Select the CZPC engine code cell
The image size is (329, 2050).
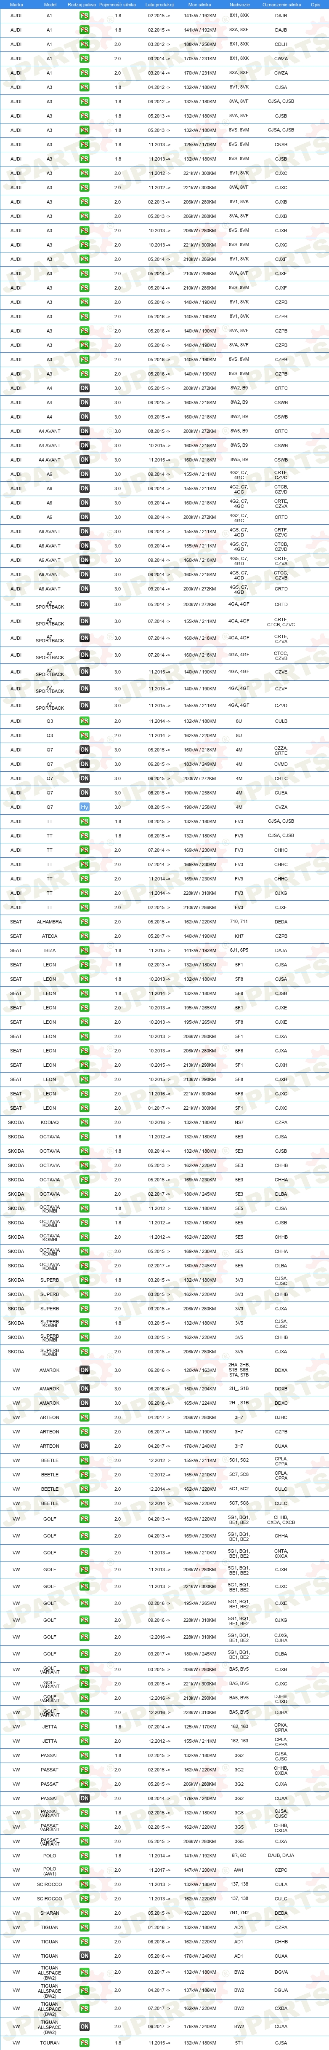click(281, 1870)
